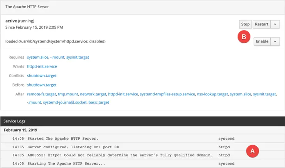The height and width of the screenshot is (168, 285).
Task: Restart the httpd service
Action: tap(261, 24)
